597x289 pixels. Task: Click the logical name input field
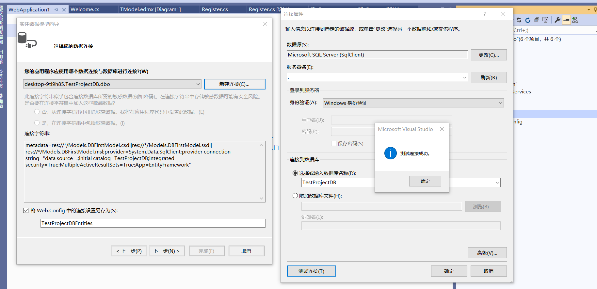pos(401,226)
